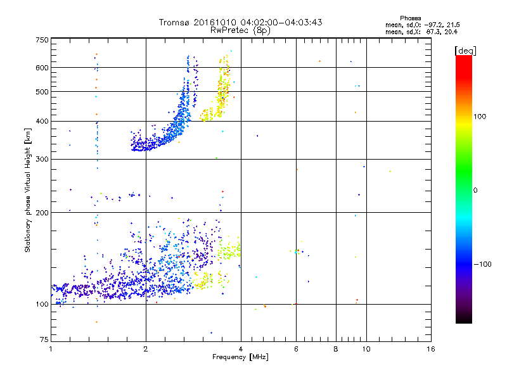
Task: Click the plot title "Tromsø 20161010 04:02:00-04:03:43"
Action: click(x=240, y=22)
